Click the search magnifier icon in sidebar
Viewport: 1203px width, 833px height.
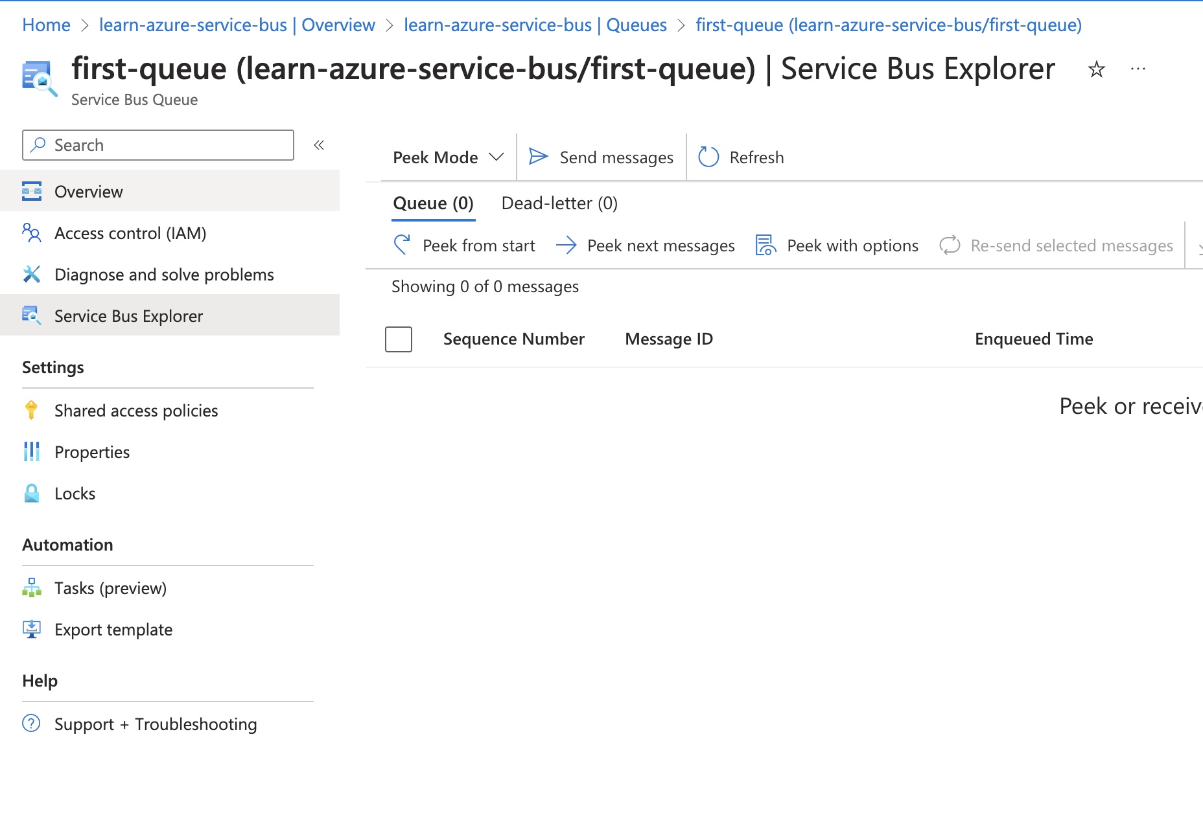[38, 144]
